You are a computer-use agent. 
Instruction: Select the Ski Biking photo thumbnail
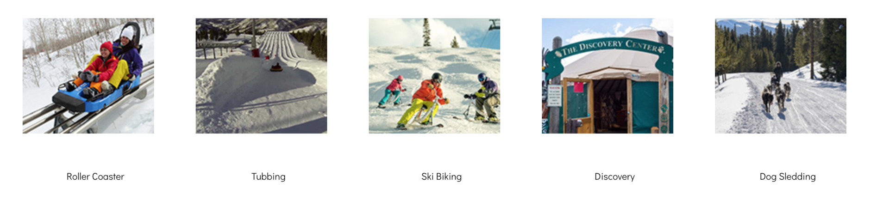[434, 76]
